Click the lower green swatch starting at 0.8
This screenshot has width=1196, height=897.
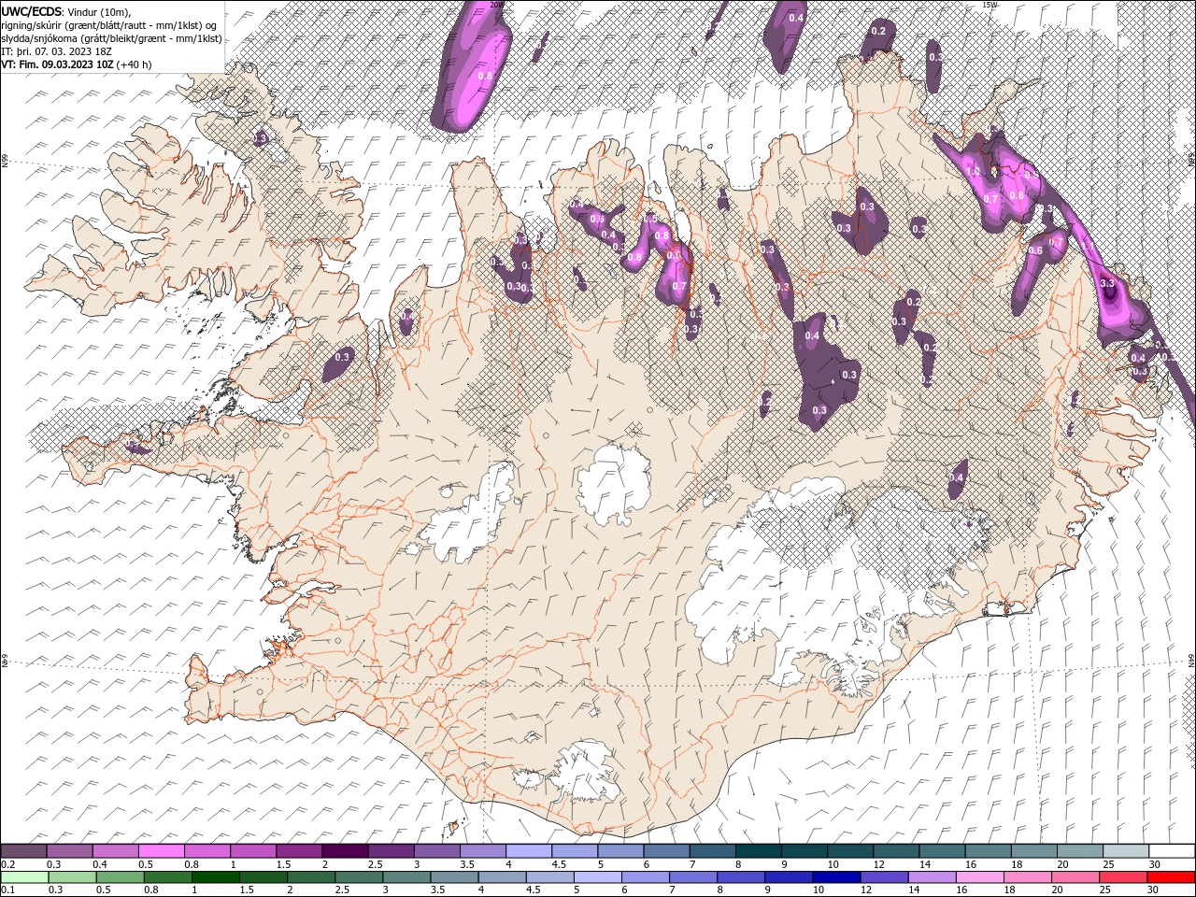pos(167,877)
